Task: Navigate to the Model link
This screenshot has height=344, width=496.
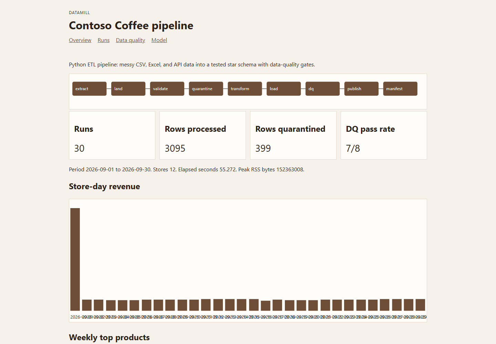Action: click(159, 40)
